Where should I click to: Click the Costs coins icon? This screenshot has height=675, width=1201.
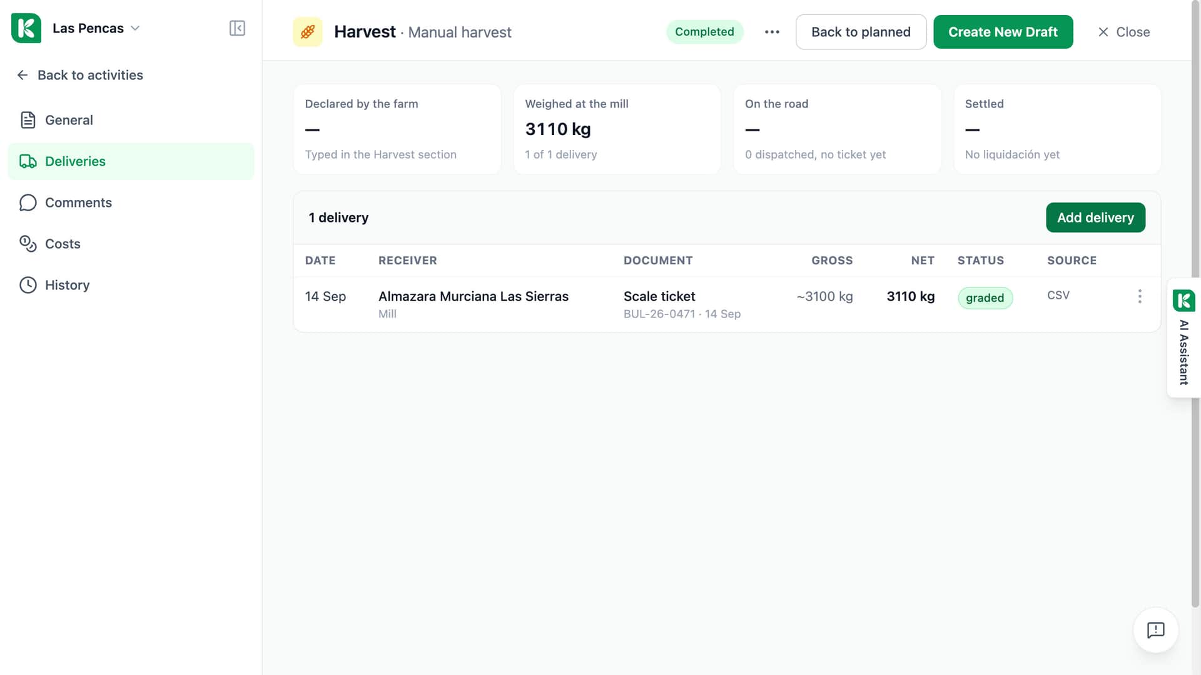coord(28,244)
